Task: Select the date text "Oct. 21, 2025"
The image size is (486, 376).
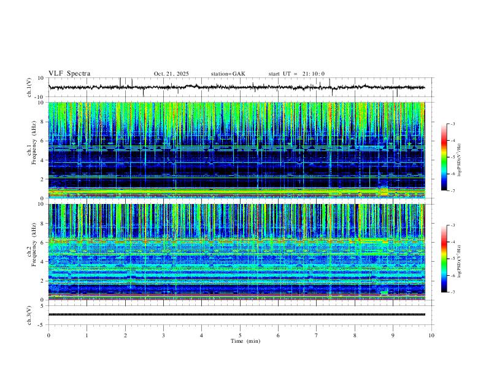Action: point(171,74)
